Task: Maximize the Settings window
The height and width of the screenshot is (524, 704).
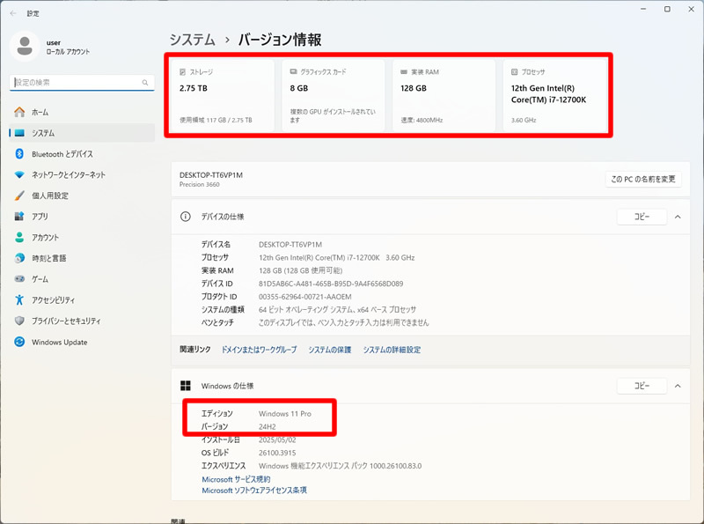Action: click(667, 9)
